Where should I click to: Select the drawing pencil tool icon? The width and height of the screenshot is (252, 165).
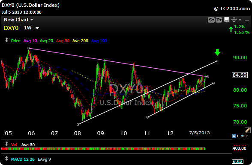click(248, 130)
